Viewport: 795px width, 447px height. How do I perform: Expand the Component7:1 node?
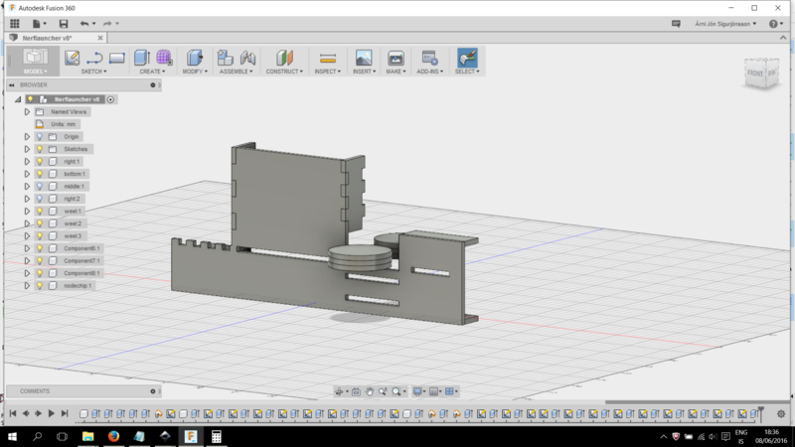pyautogui.click(x=27, y=261)
